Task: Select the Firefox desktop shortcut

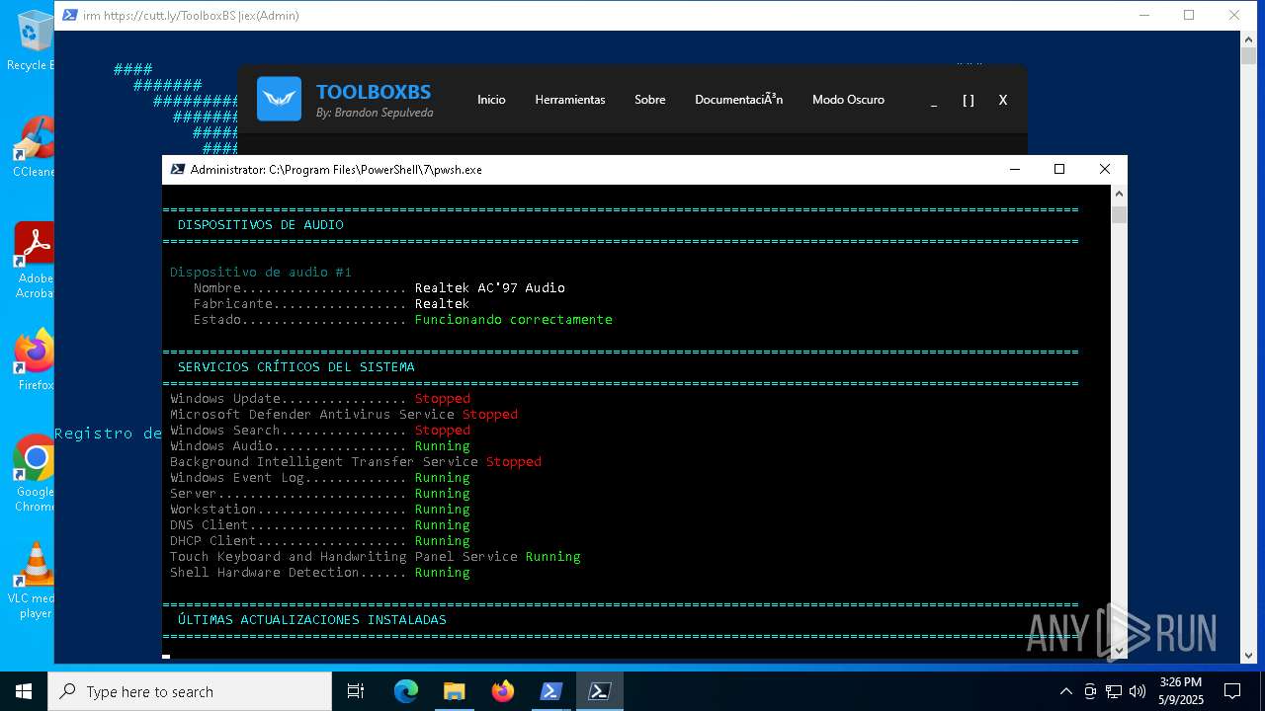Action: click(36, 359)
